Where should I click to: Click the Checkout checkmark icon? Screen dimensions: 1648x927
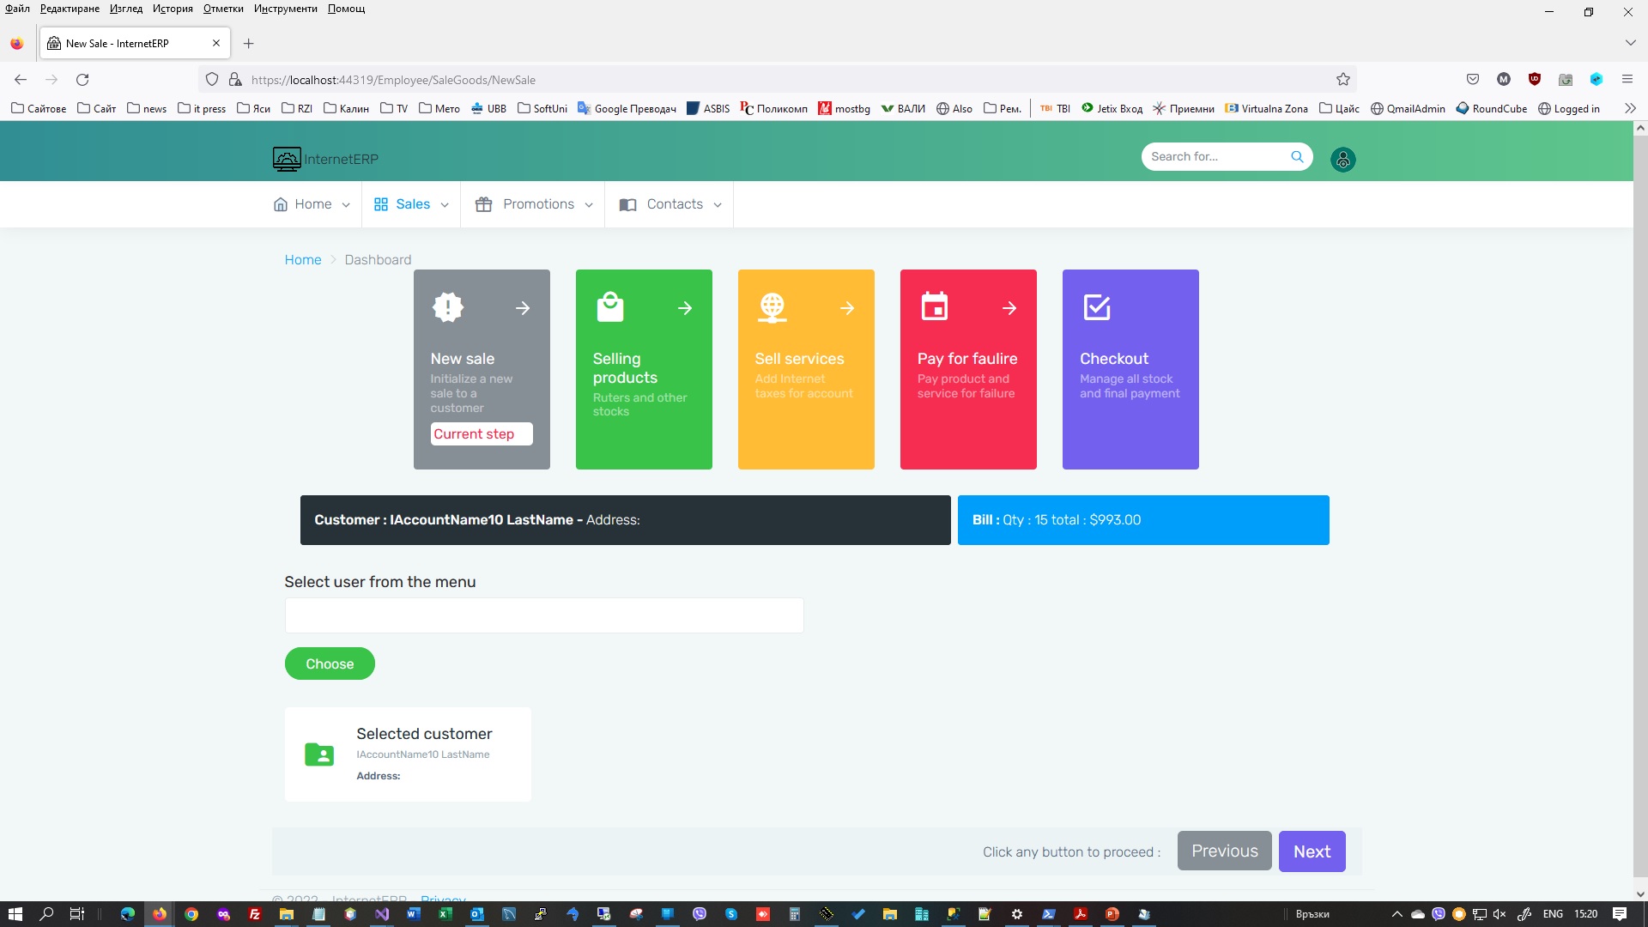1097,307
